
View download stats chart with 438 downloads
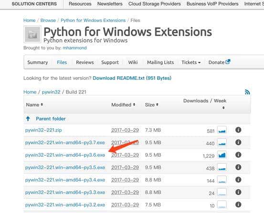(x=222, y=167)
